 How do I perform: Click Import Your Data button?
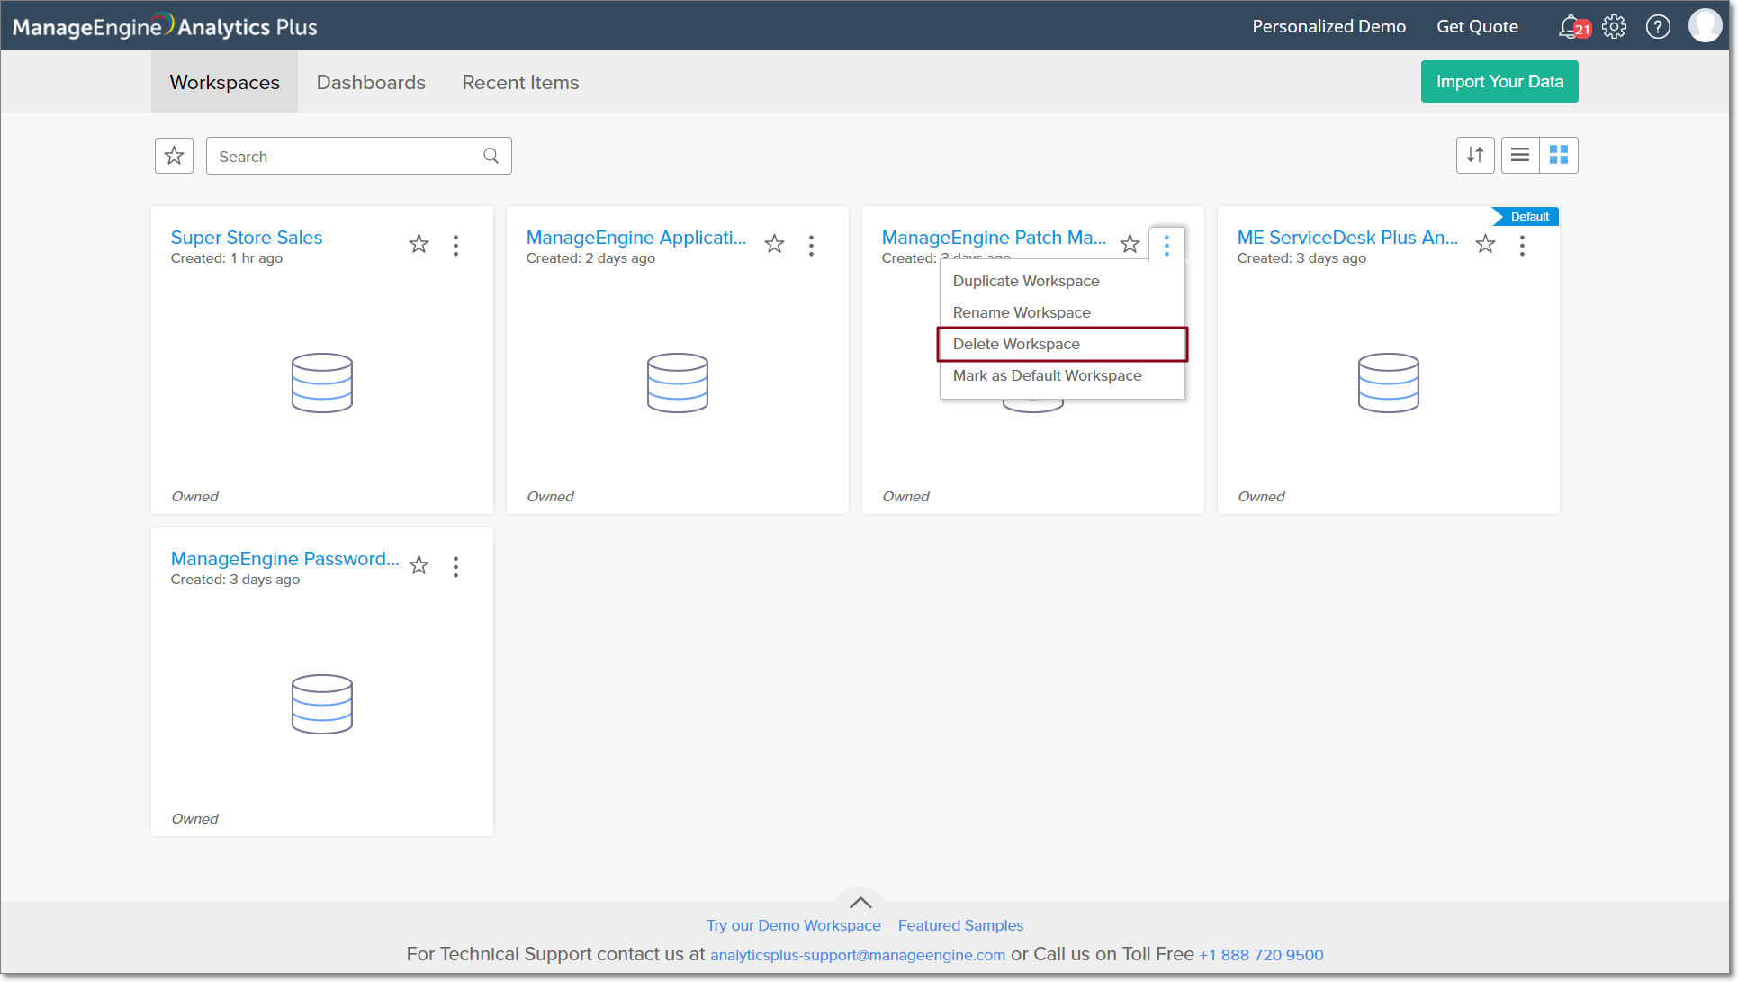[1499, 81]
